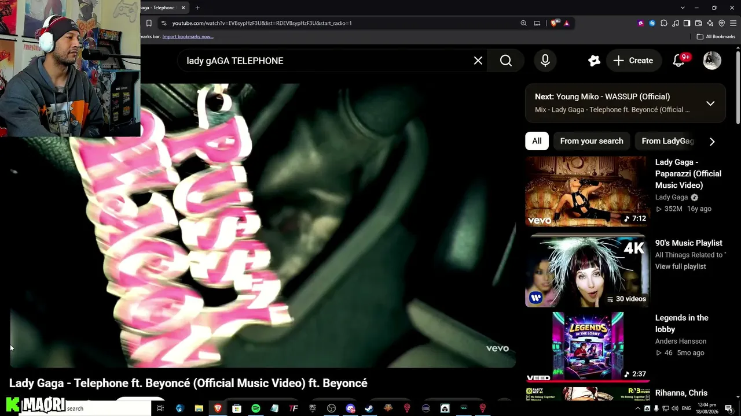The width and height of the screenshot is (741, 416).
Task: Open Epic Games launcher from the taskbar
Action: 313,408
